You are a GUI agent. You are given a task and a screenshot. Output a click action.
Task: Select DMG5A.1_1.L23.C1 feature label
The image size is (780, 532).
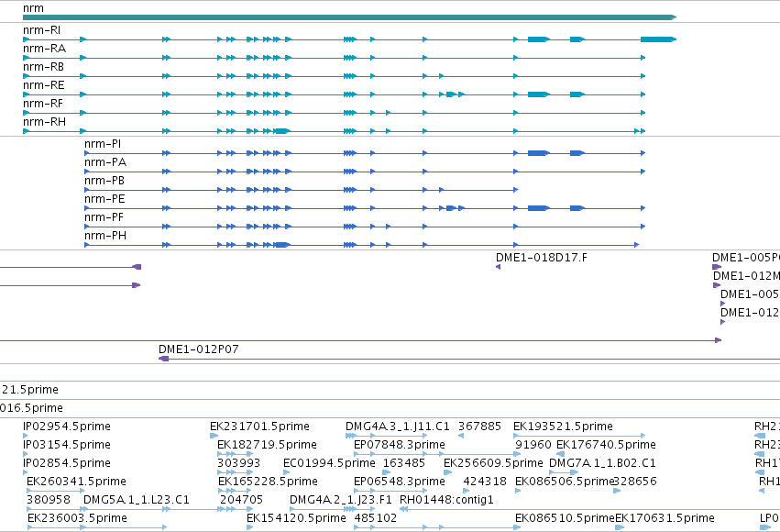click(x=137, y=501)
